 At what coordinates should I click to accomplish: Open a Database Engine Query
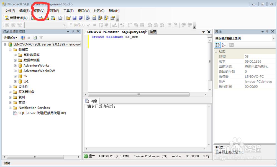pos(33,18)
